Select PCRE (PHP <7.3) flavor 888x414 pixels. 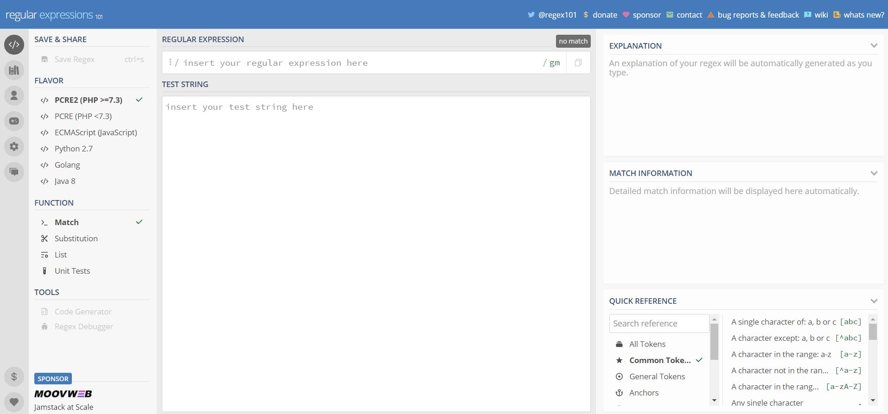point(92,116)
